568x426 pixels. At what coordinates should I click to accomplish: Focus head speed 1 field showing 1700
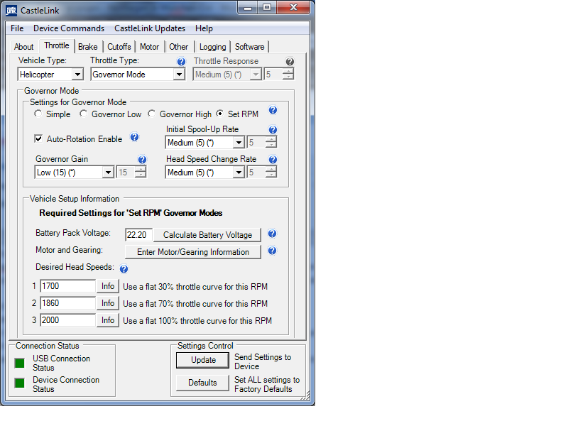click(x=67, y=286)
